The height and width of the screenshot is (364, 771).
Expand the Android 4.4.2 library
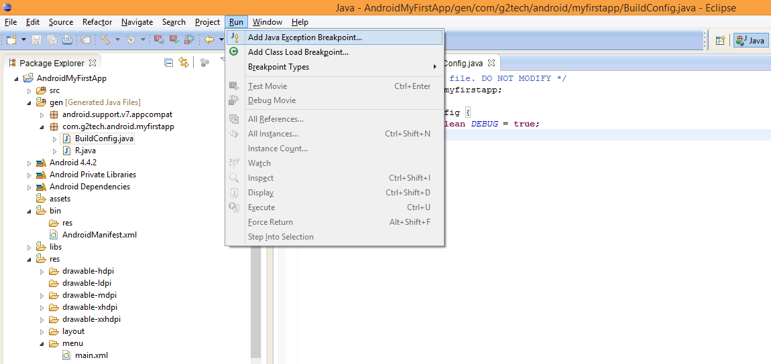[x=29, y=163]
